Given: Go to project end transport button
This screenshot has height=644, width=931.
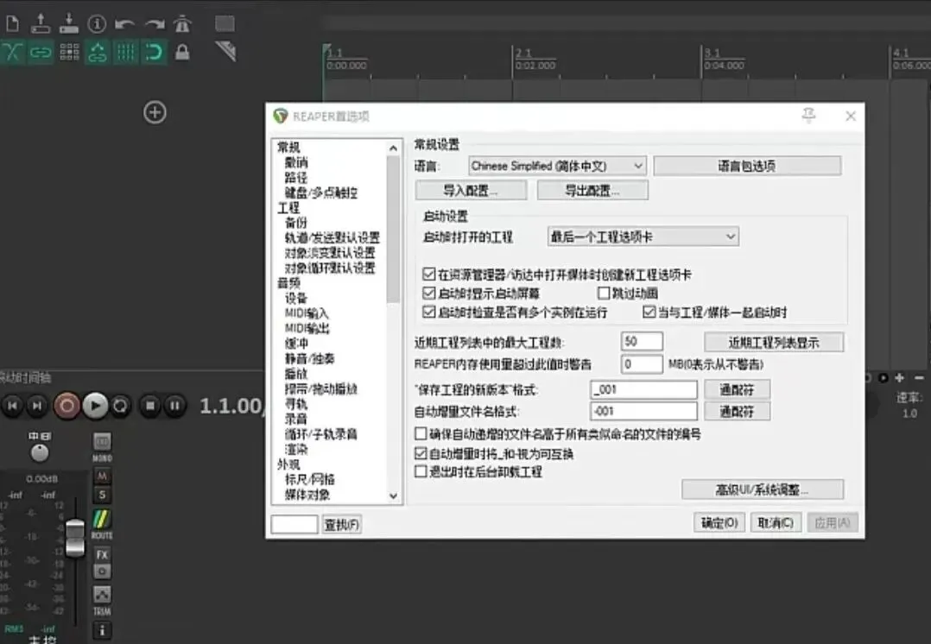Looking at the screenshot, I should coord(37,406).
